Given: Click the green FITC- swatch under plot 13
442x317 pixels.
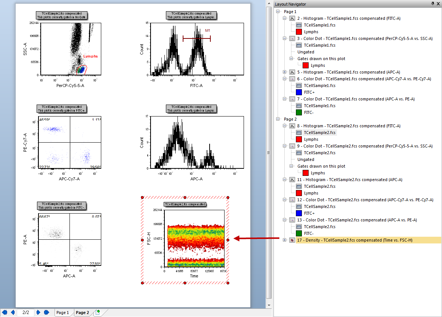Looking at the screenshot, I should point(299,233).
